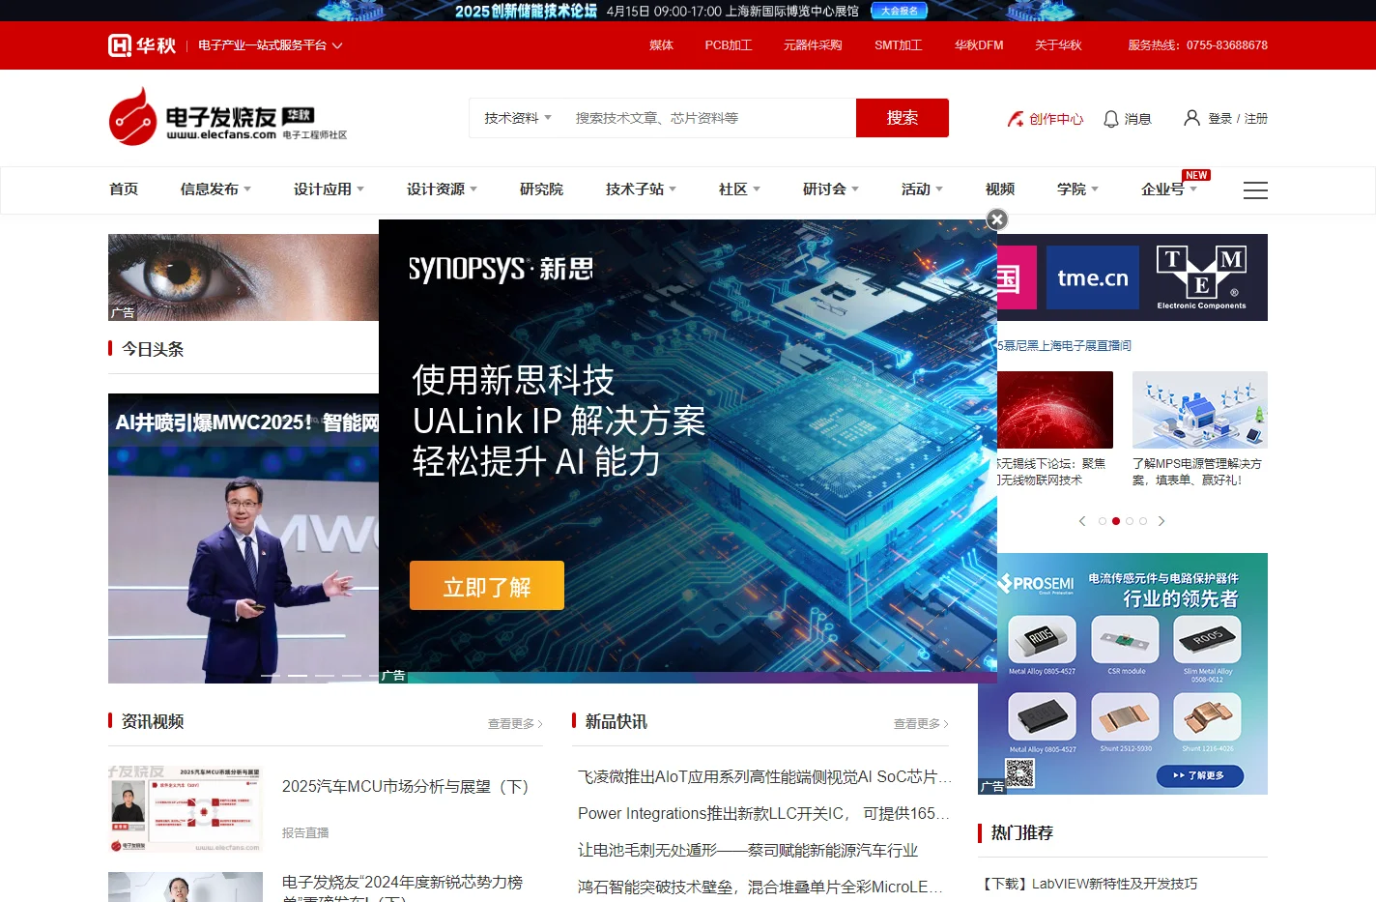Screen dimensions: 1376x902
Task: Open 华秋DFM in the top bar
Action: click(x=979, y=45)
